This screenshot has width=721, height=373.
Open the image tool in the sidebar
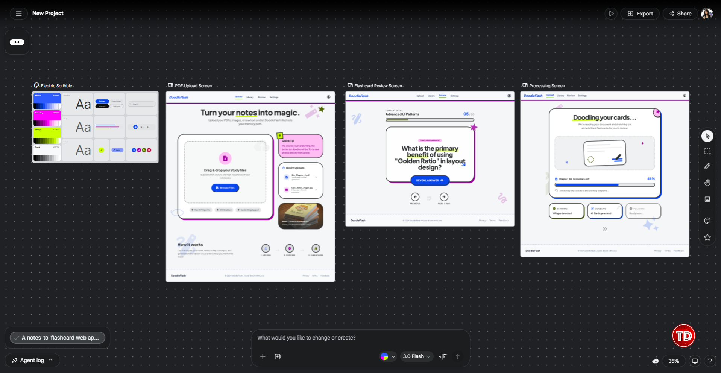(707, 199)
